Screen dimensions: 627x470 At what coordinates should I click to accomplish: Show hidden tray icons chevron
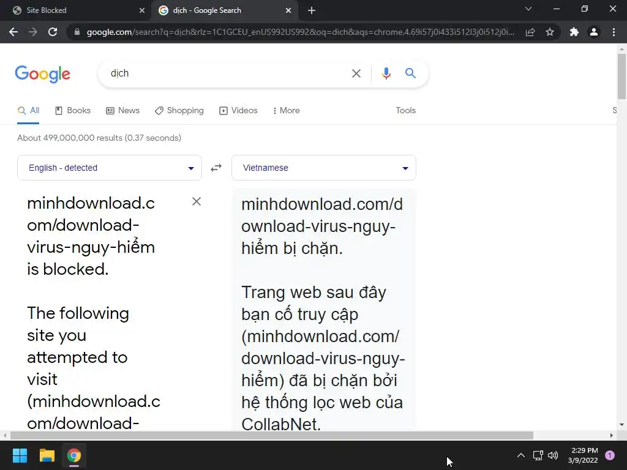pos(520,455)
